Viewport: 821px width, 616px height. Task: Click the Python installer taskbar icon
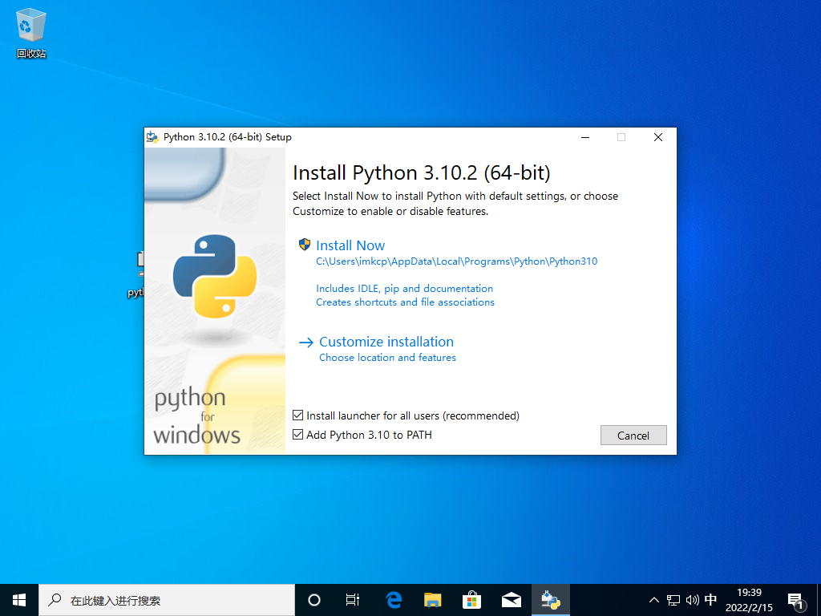(x=550, y=599)
